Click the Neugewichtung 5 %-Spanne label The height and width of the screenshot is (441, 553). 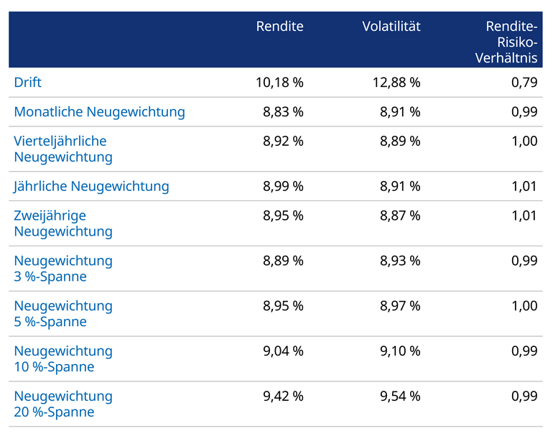[x=63, y=314]
